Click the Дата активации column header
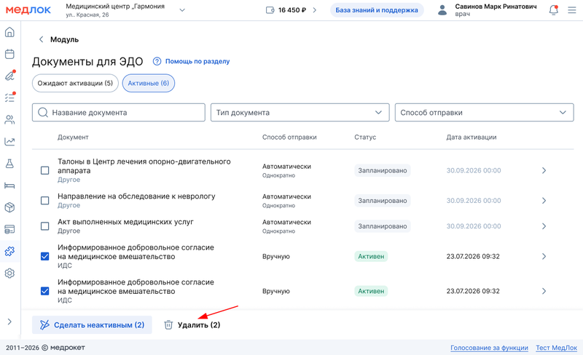This screenshot has width=583, height=355. click(472, 137)
